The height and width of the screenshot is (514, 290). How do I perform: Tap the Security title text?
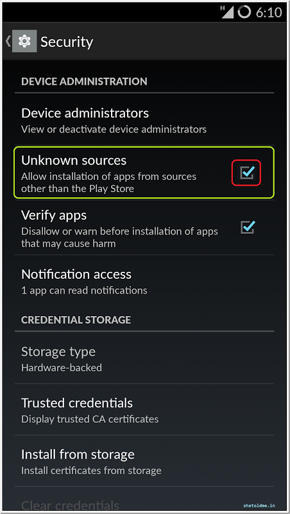(x=67, y=42)
